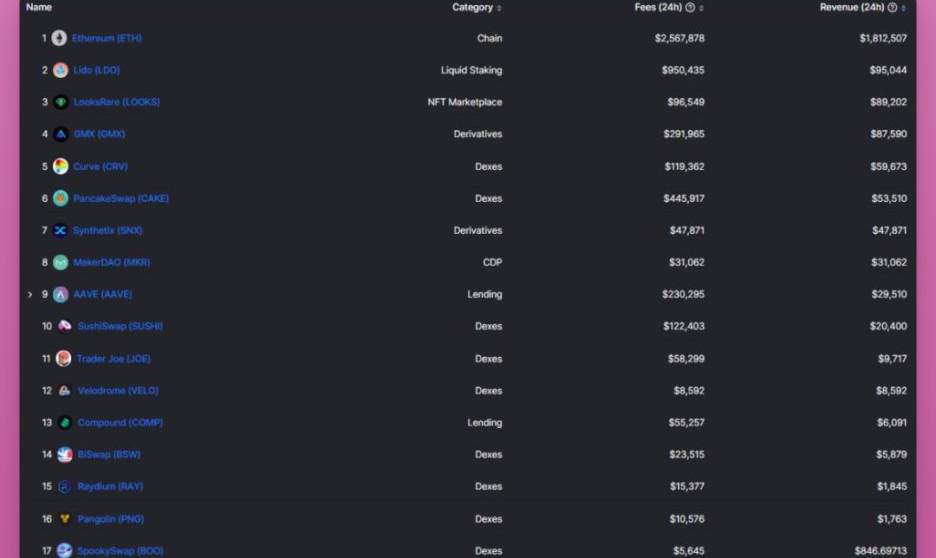Click the PancakeSwap token icon

[61, 198]
